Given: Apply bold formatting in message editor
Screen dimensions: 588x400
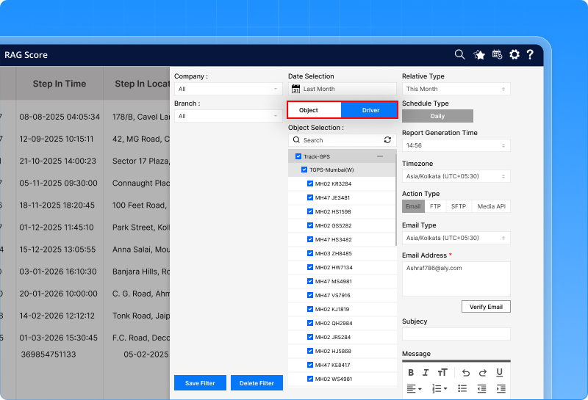Looking at the screenshot, I should [411, 372].
